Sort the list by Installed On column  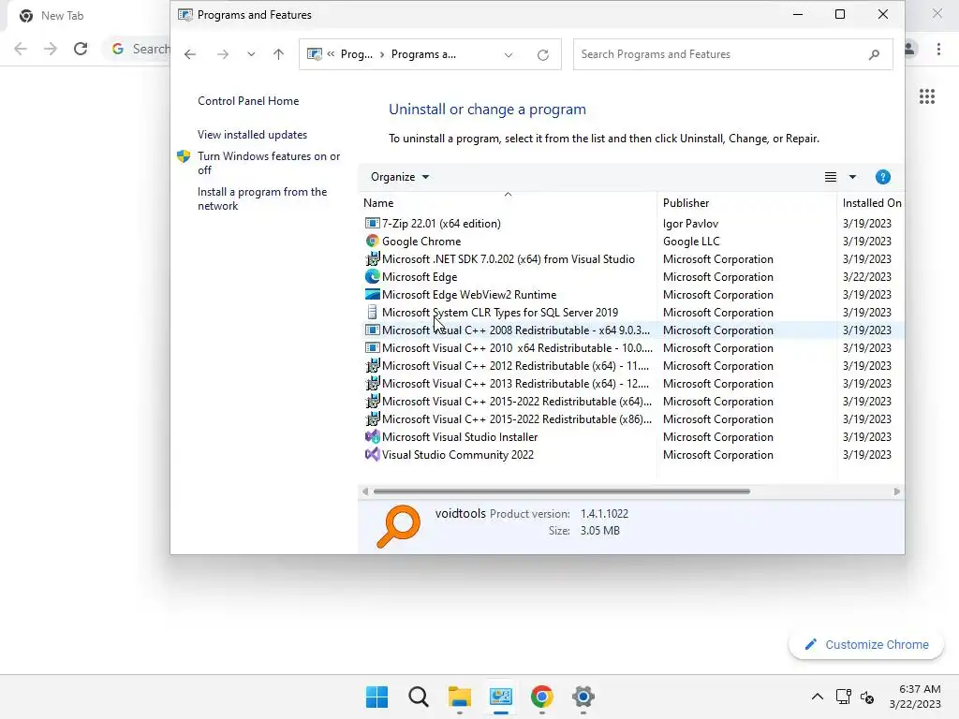click(x=872, y=203)
